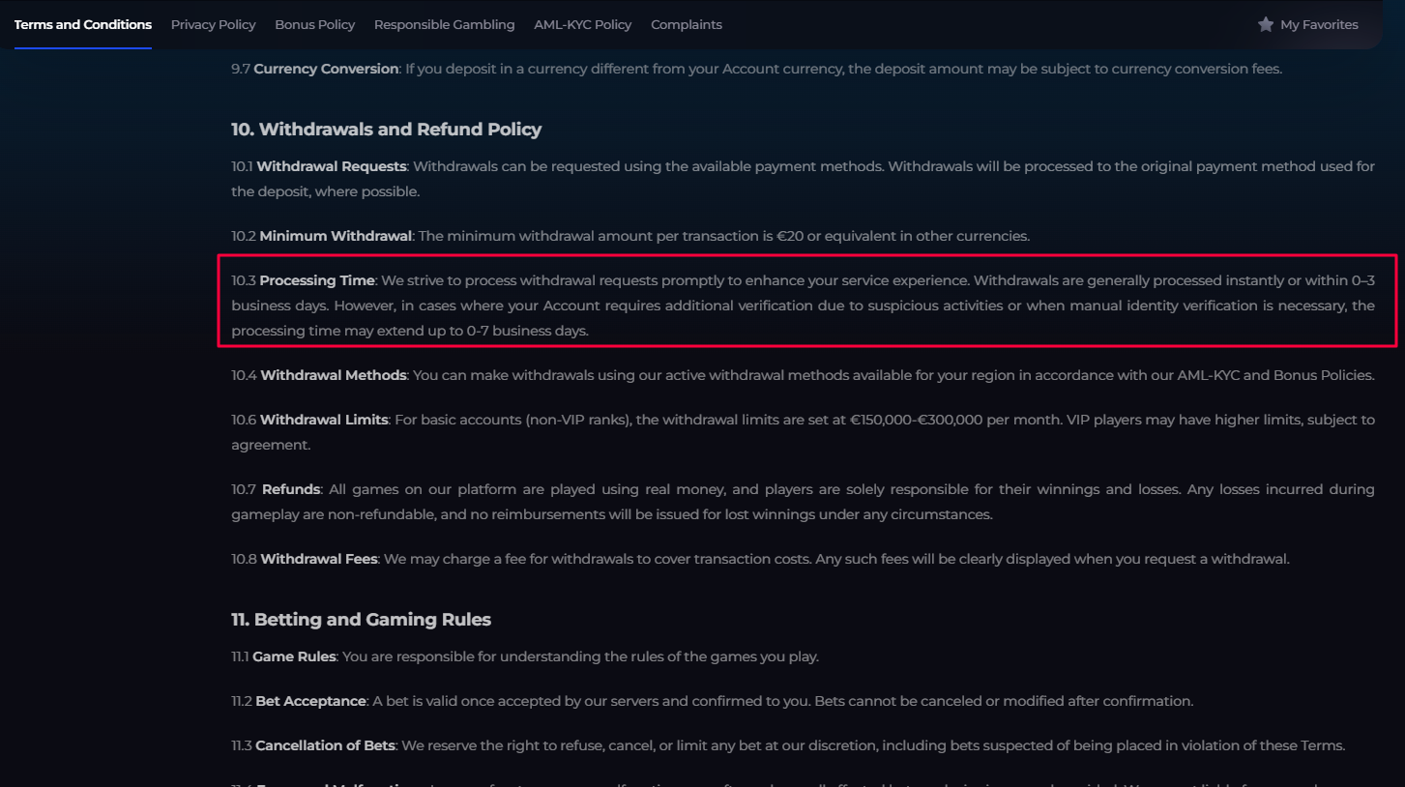Open the AML-KYC Policy tab
Screen dimensions: 1405x787
tap(583, 25)
